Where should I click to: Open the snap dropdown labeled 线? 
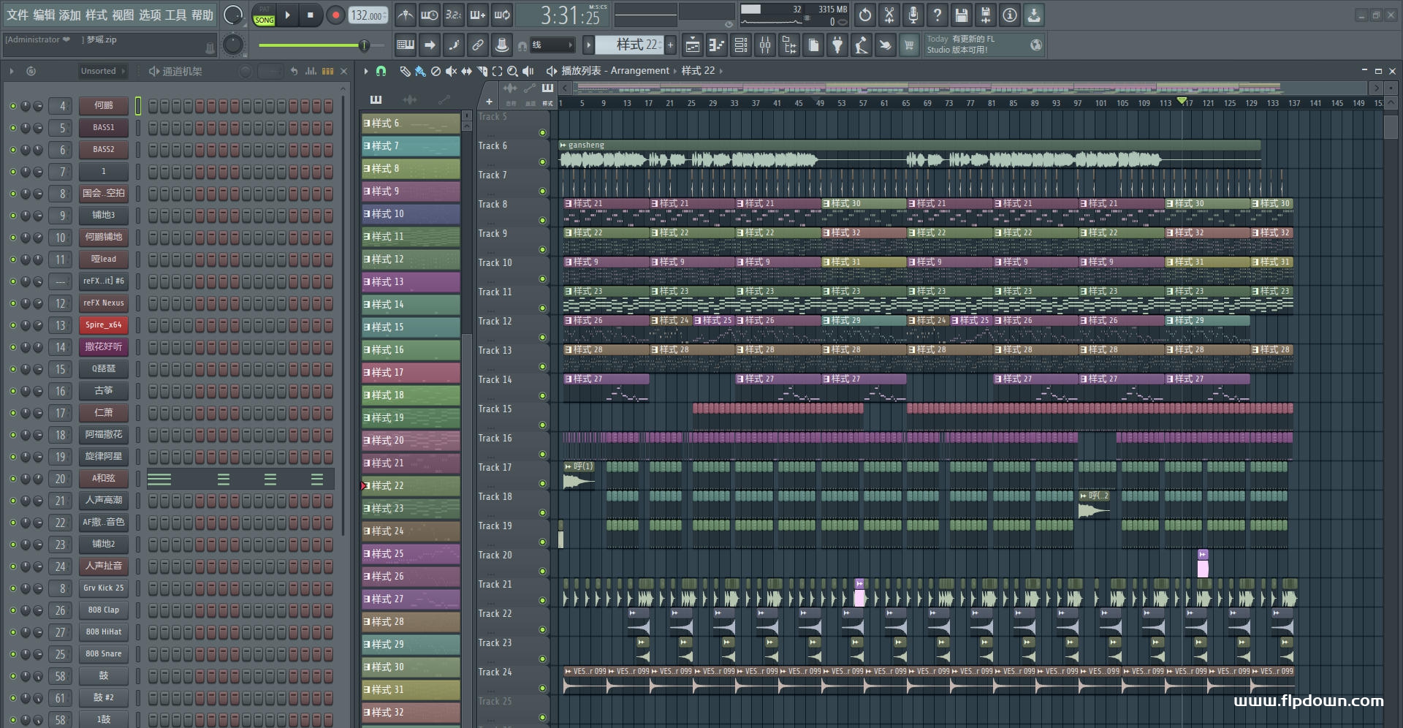pyautogui.click(x=552, y=45)
